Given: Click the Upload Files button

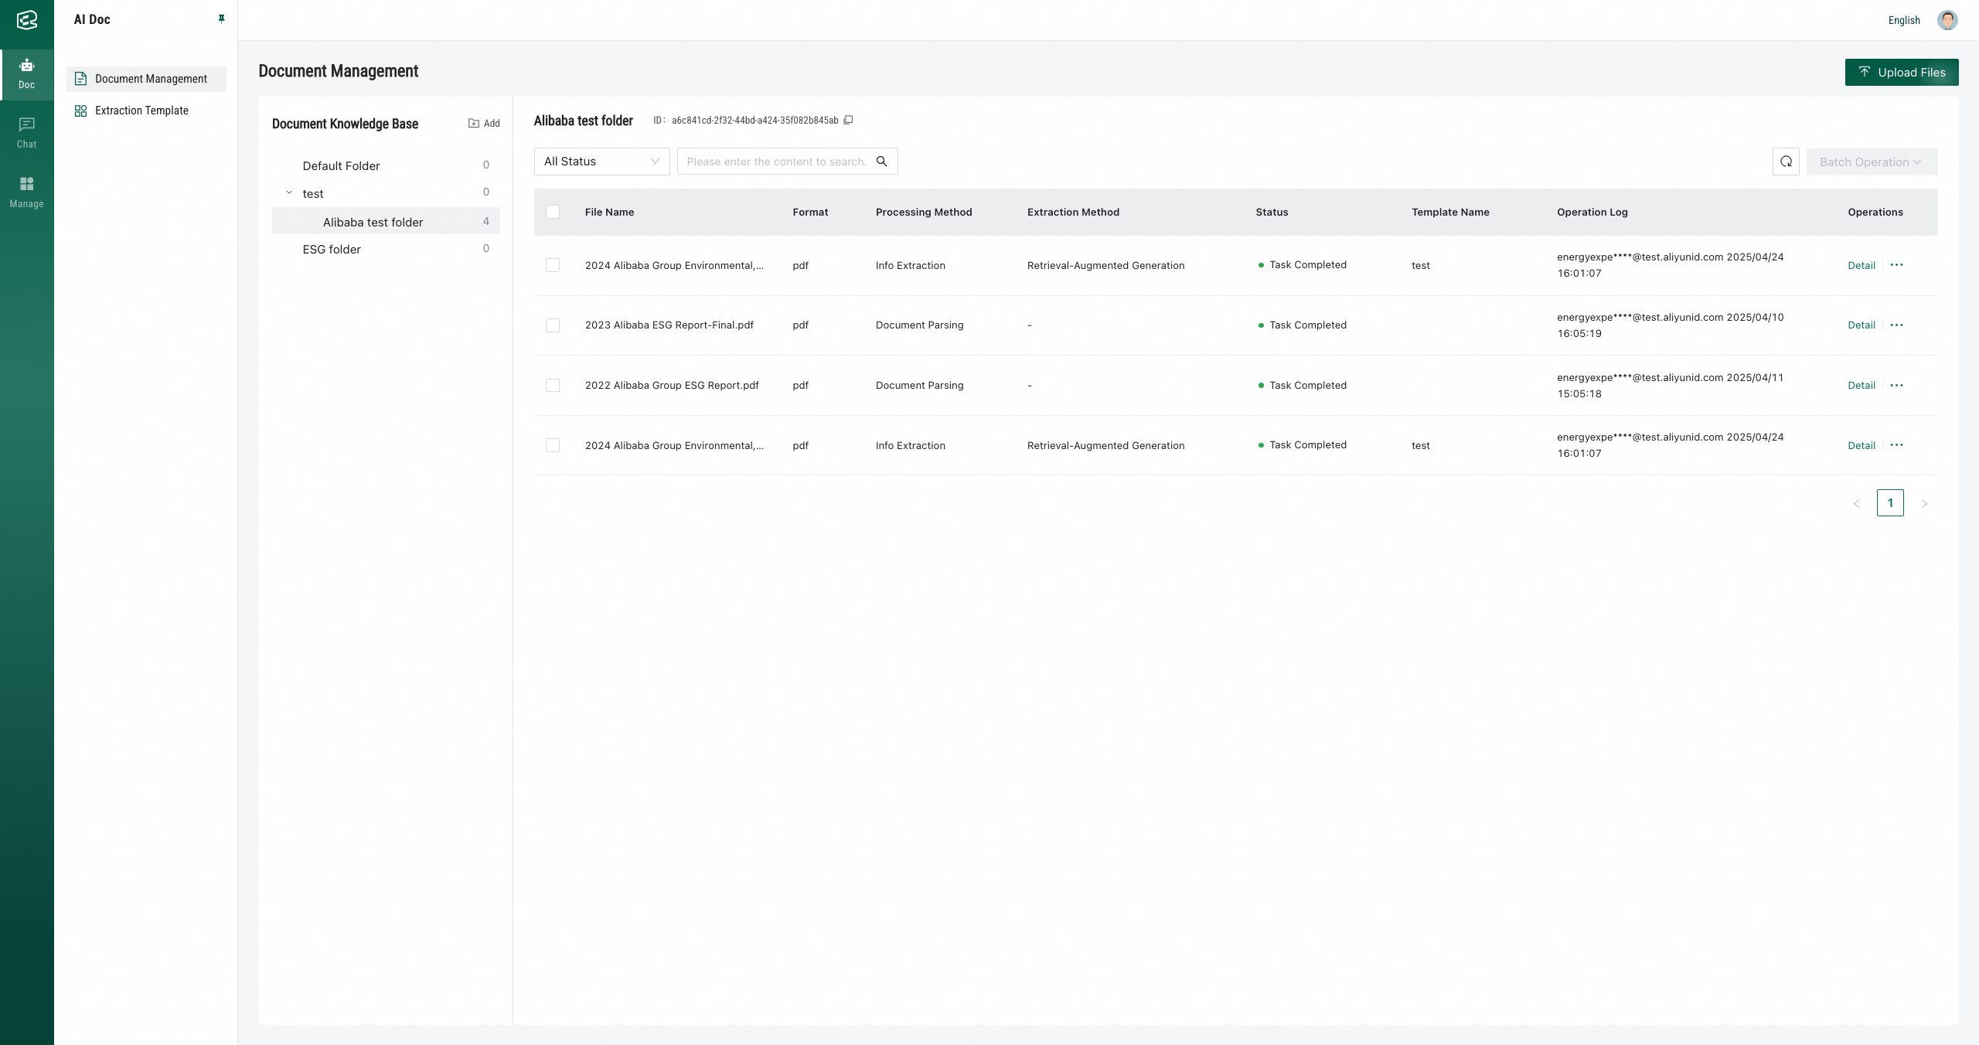Looking at the screenshot, I should tap(1901, 73).
